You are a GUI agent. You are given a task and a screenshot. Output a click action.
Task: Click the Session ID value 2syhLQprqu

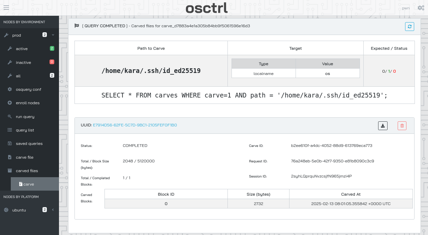321,176
